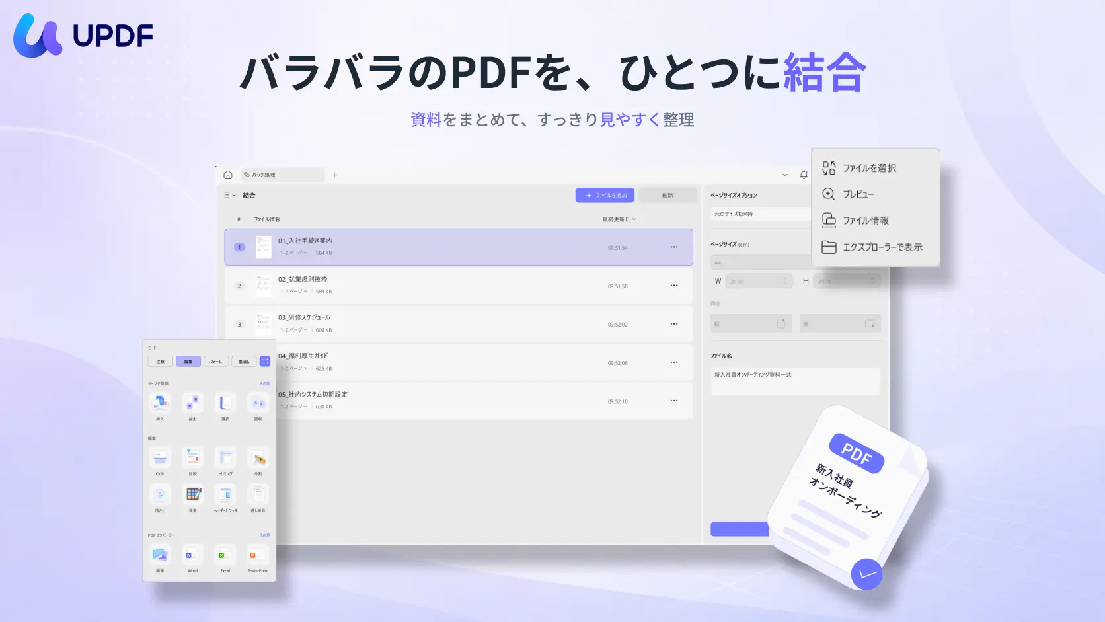Sort by 最終更新日 column dropdown

(619, 219)
